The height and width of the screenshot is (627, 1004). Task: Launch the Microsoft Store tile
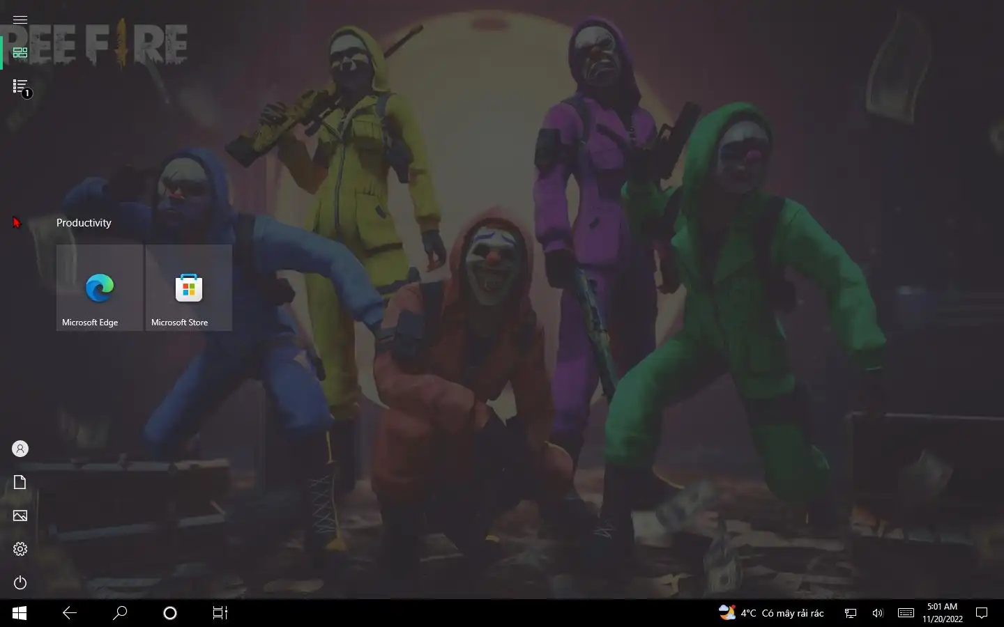click(x=189, y=288)
